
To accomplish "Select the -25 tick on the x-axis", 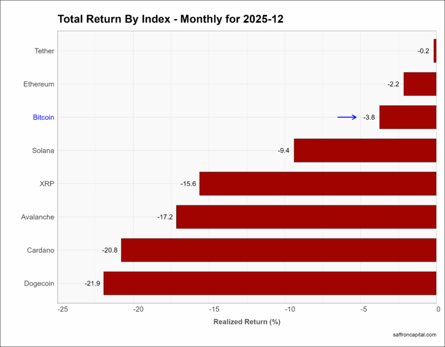I will (x=63, y=309).
